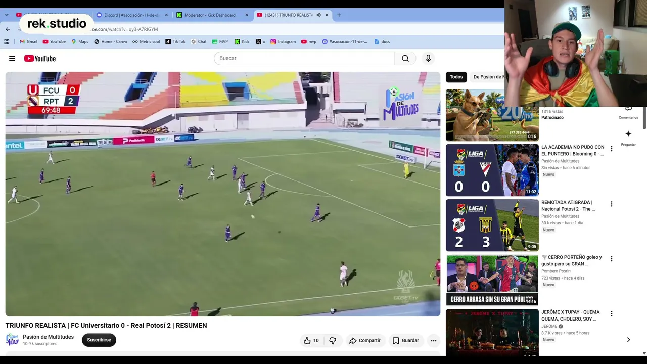Click the Suscribirse button
The width and height of the screenshot is (647, 364).
point(99,340)
